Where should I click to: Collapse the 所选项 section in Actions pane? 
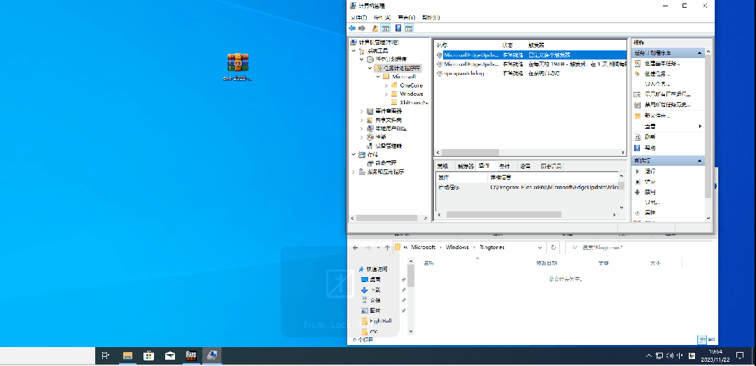[x=700, y=160]
